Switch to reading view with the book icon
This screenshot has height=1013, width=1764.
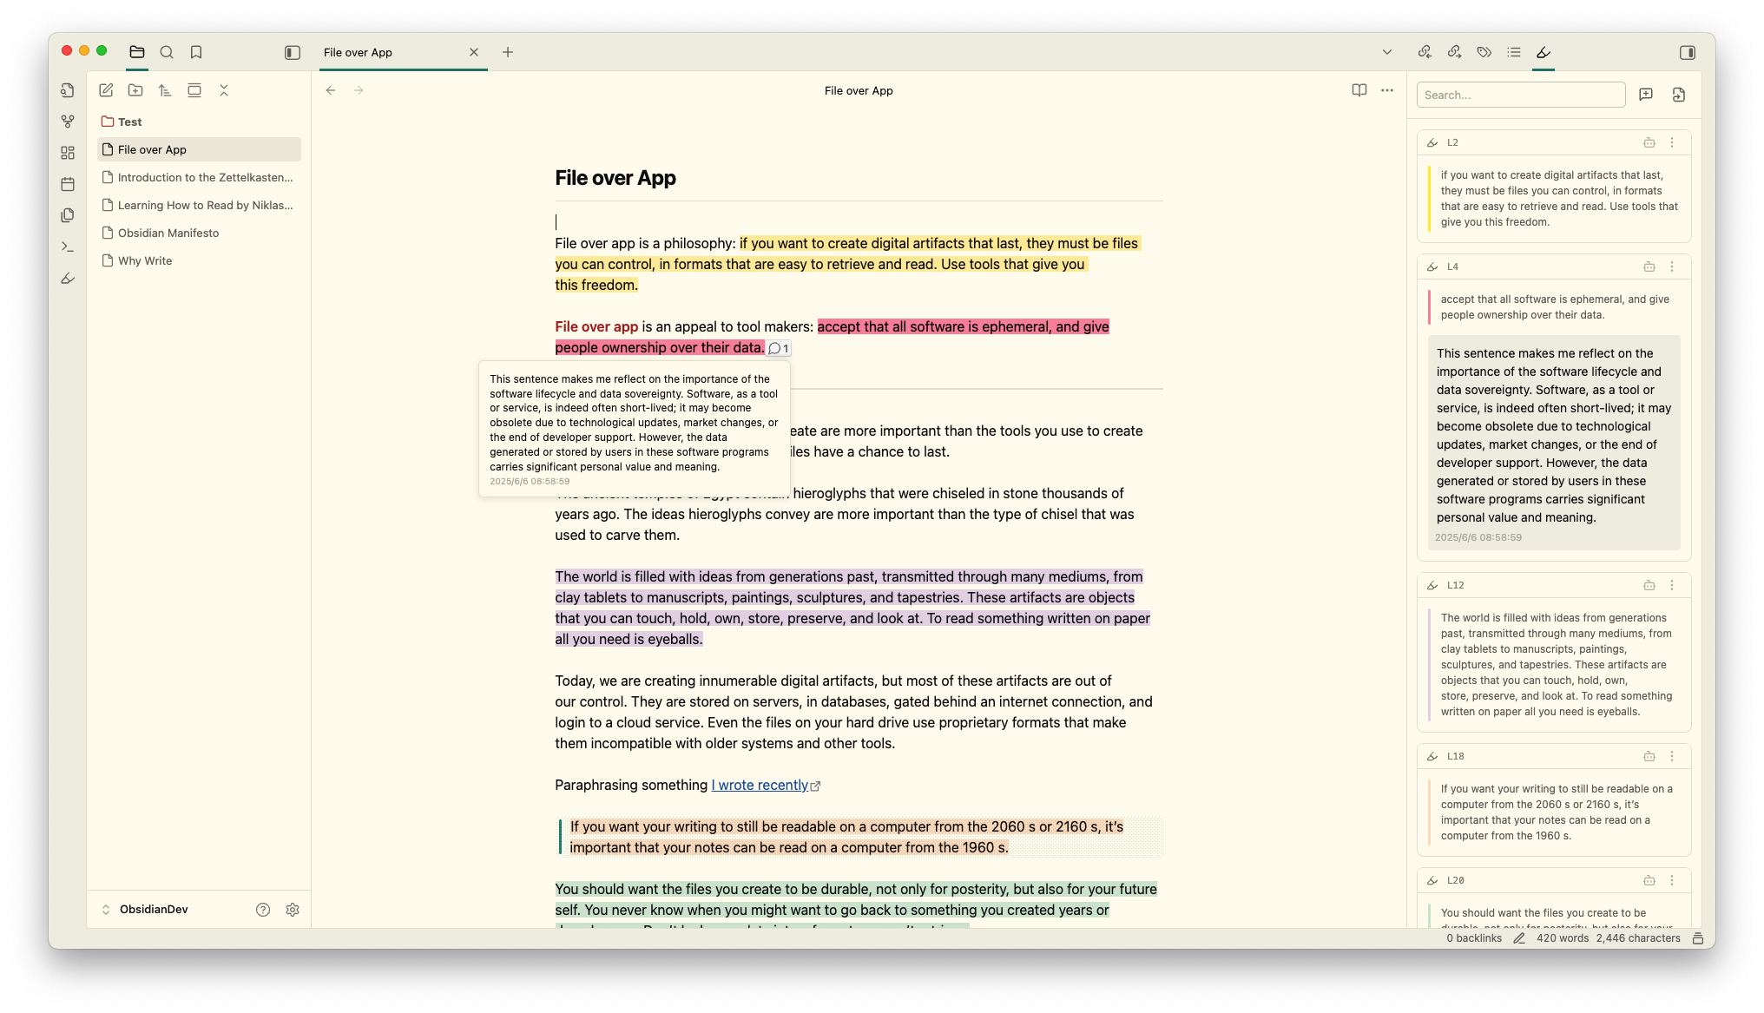point(1359,90)
